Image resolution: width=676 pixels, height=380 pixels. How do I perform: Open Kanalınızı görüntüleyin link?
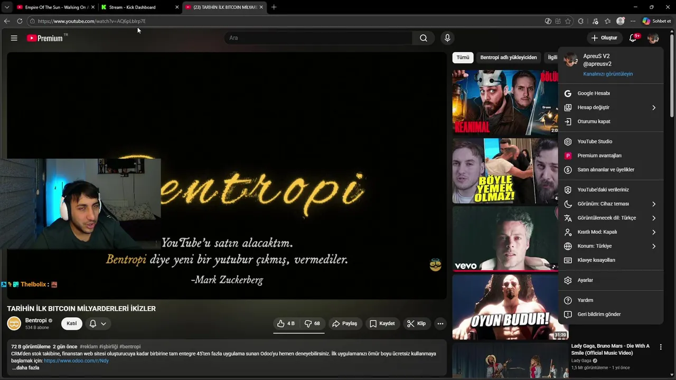pyautogui.click(x=608, y=74)
